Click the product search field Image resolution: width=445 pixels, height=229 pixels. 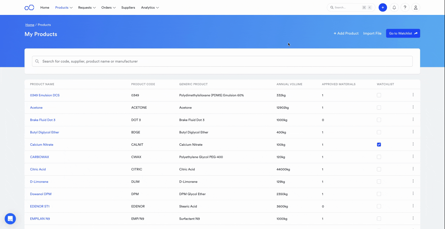coord(222,61)
